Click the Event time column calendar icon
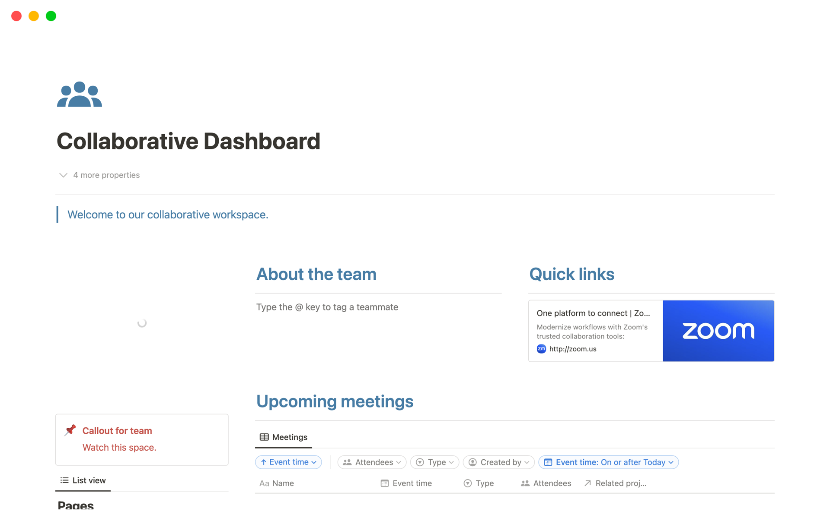 coord(384,483)
